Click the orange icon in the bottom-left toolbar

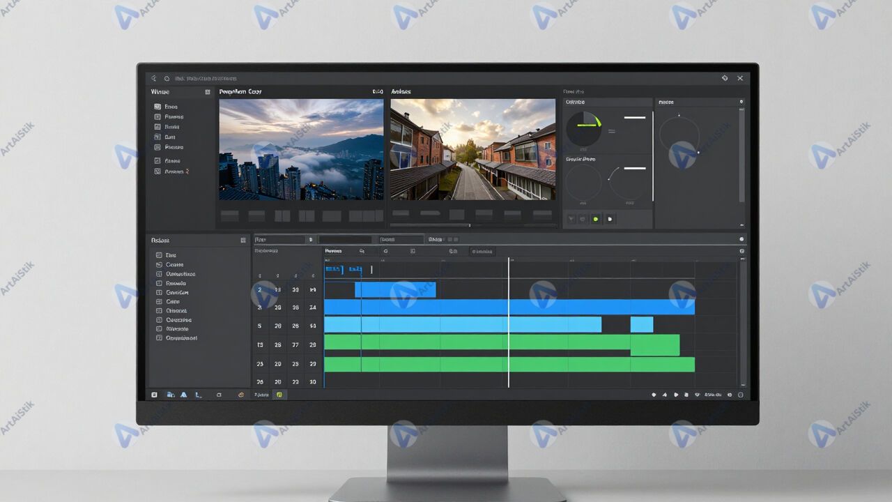point(241,395)
